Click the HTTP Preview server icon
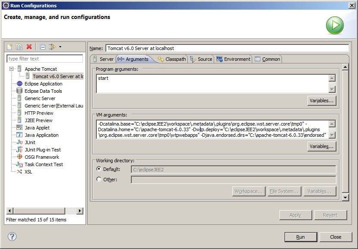Image resolution: width=358 pixels, height=249 pixels. point(19,113)
